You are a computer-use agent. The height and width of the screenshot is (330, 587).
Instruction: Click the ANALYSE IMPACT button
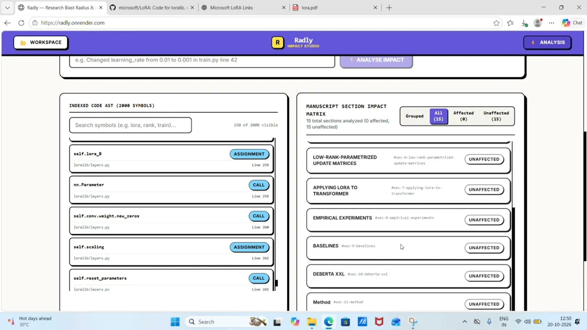tap(376, 60)
